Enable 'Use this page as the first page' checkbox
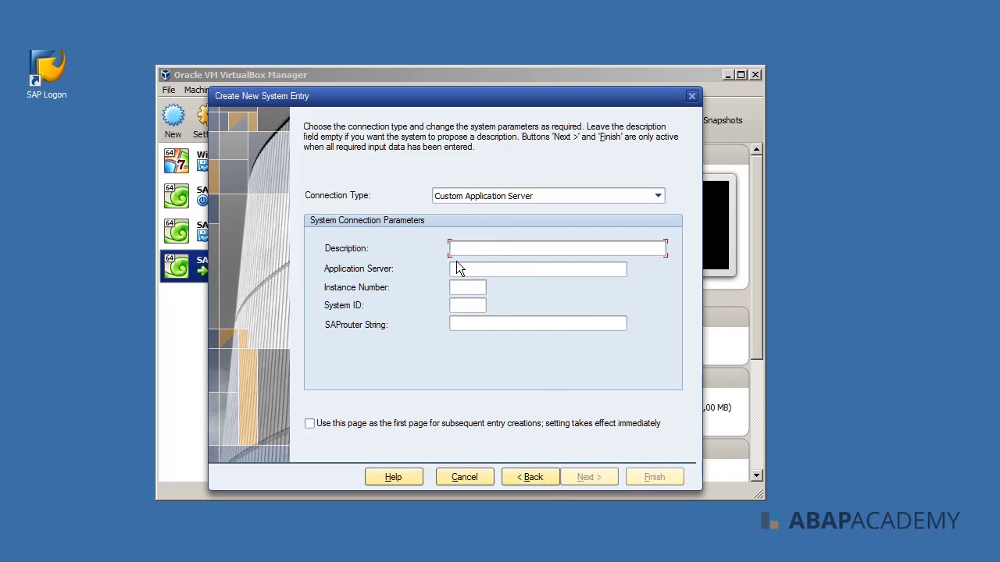Viewport: 1000px width, 562px height. click(309, 423)
